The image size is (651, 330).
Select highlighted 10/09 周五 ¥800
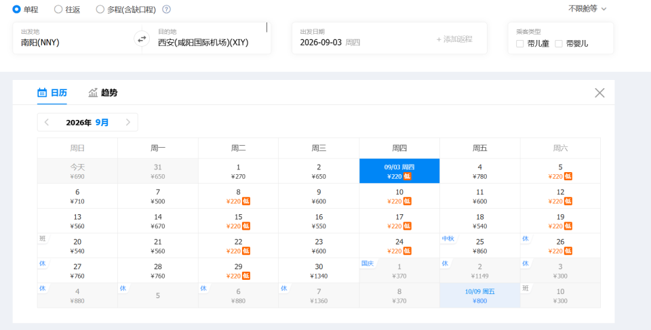(x=480, y=295)
